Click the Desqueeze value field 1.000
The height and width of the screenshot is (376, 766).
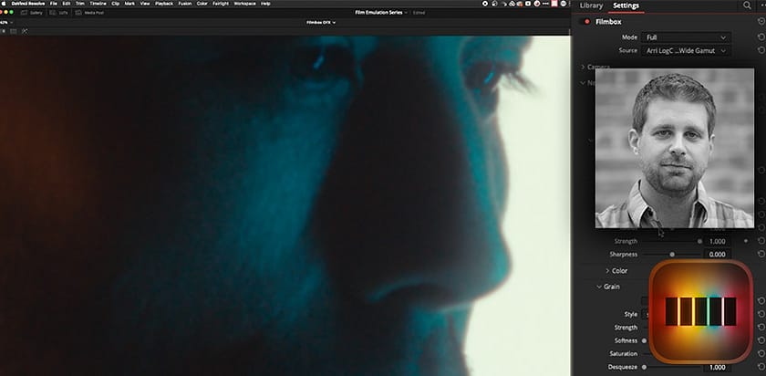click(717, 368)
